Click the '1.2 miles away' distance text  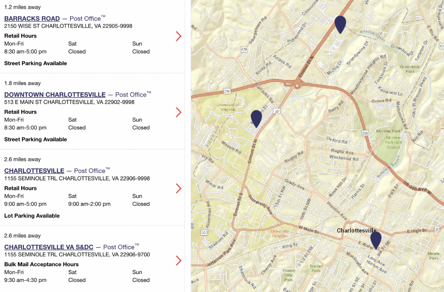[22, 7]
